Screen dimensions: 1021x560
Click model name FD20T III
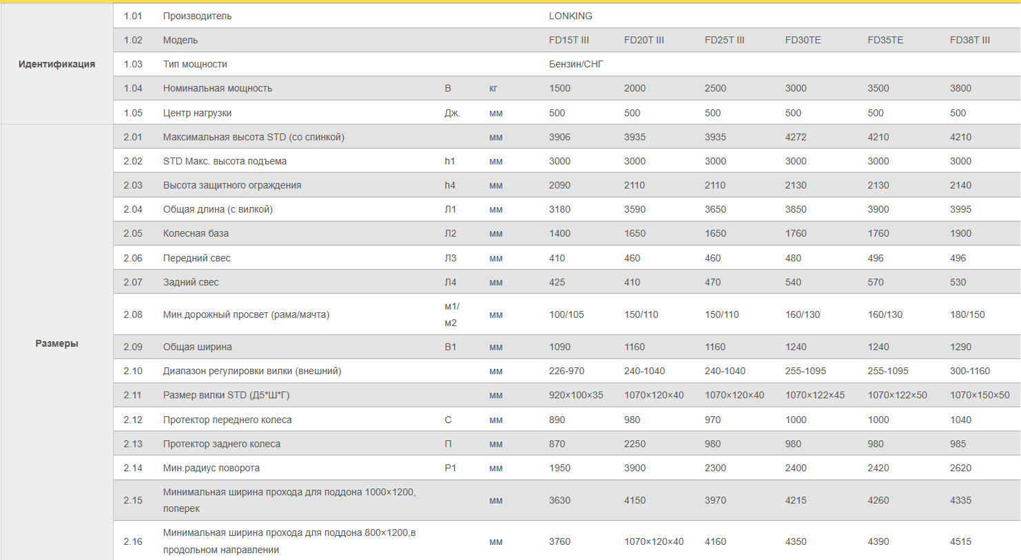point(644,40)
